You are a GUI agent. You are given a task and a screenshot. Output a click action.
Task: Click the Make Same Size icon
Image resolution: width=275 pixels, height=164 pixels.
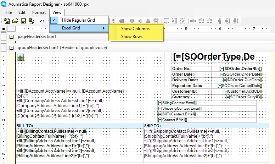pos(183,21)
